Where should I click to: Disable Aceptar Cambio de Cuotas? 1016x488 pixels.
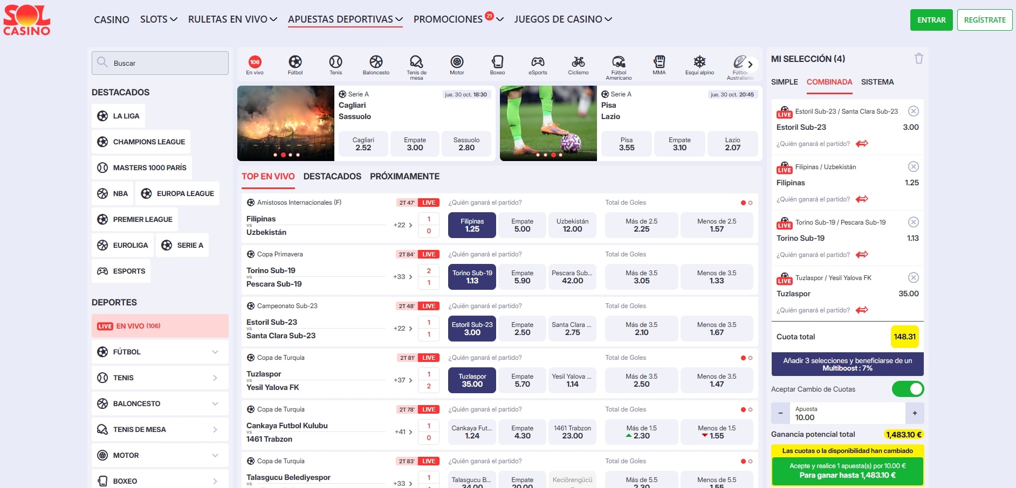[x=908, y=389]
